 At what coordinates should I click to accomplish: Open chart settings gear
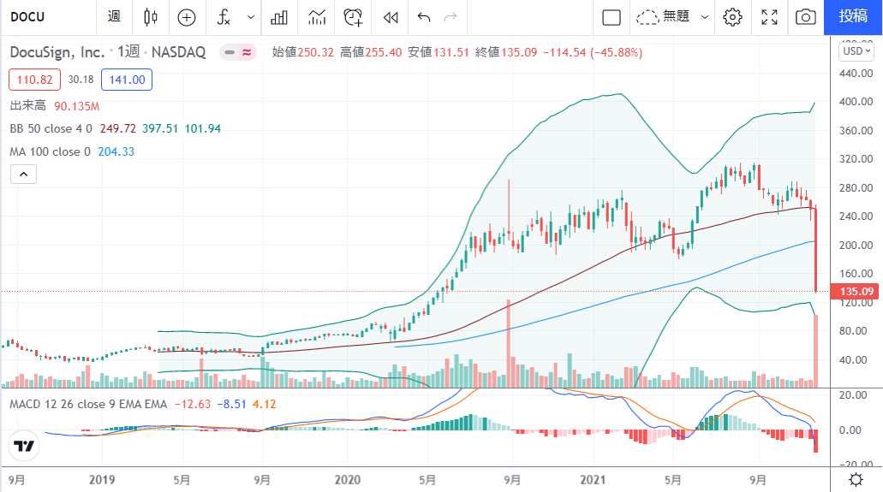click(x=732, y=17)
